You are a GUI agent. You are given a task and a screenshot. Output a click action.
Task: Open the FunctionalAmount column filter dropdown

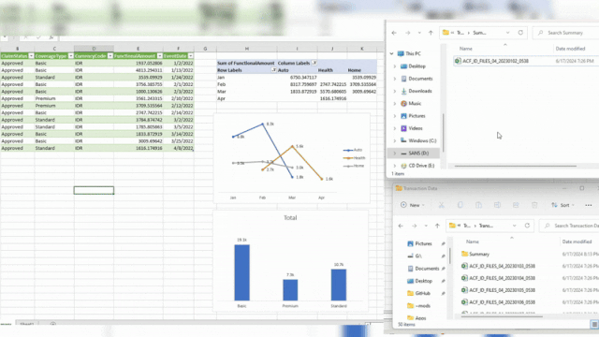click(x=160, y=56)
